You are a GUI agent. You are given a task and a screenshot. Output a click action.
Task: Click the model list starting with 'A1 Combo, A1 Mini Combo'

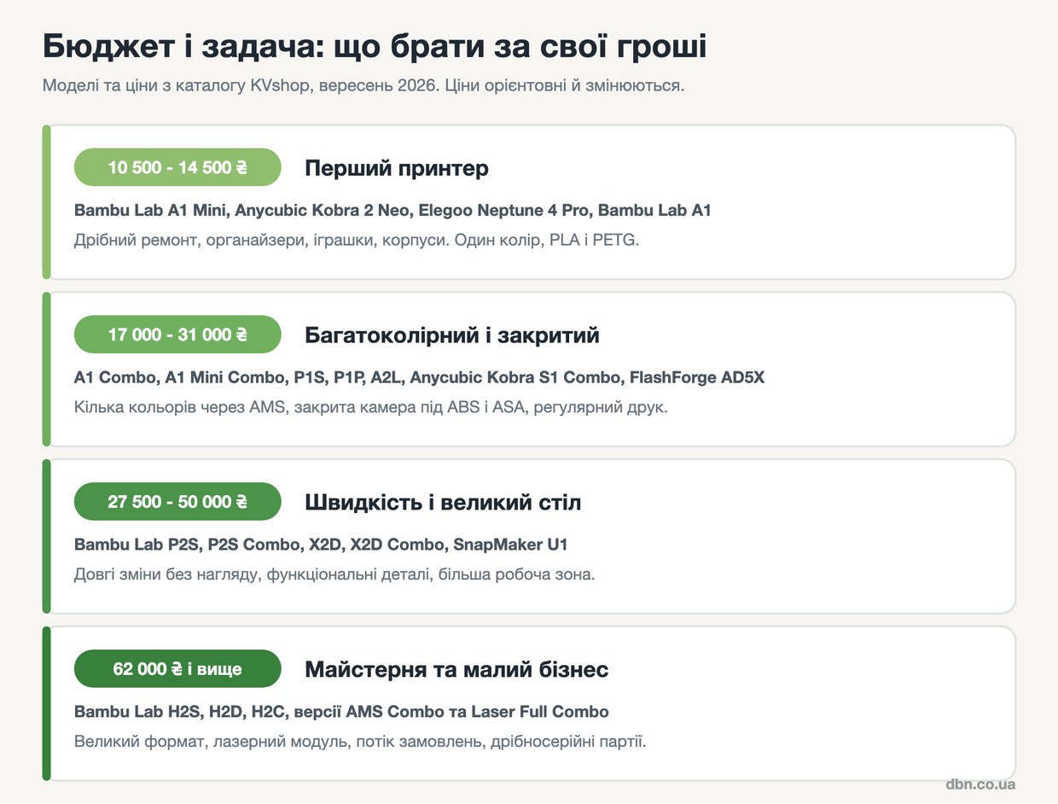[x=419, y=377]
